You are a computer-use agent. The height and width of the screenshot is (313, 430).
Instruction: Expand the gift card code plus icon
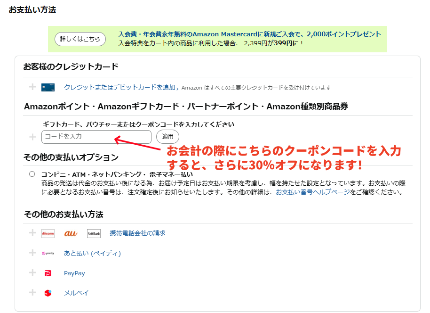point(32,137)
